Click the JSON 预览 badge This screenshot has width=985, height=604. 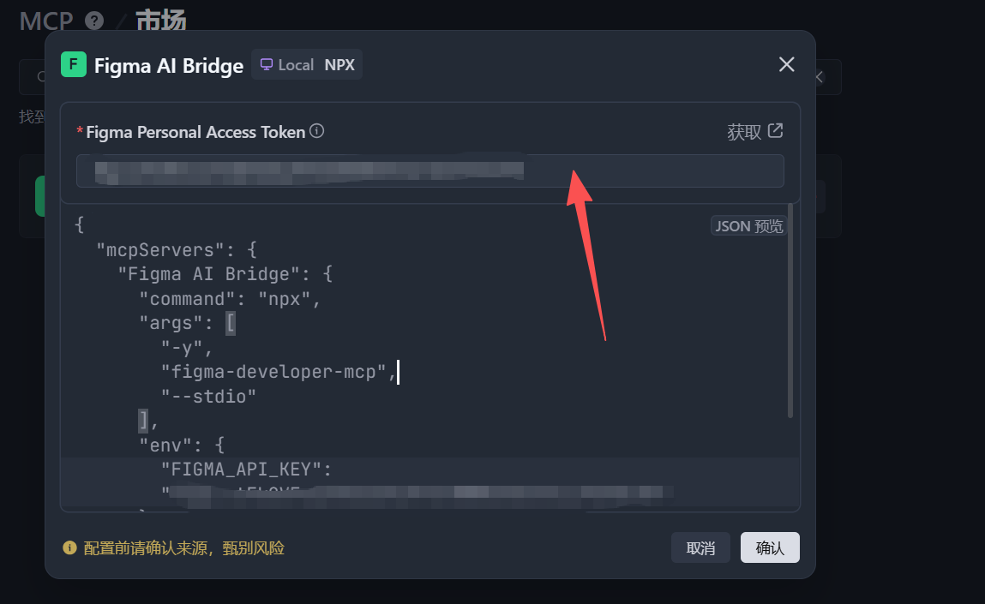point(748,226)
